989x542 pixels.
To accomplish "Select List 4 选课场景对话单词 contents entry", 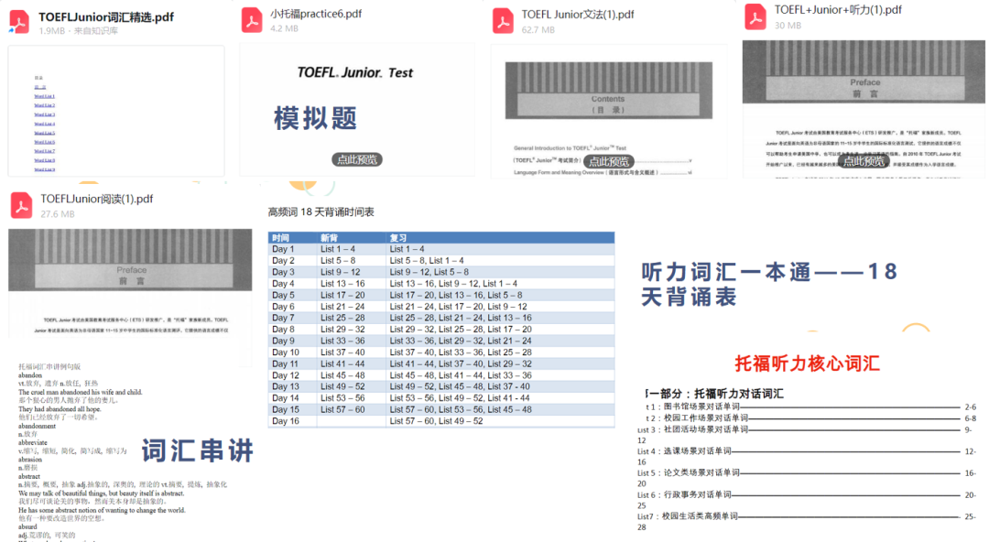I will coord(689,451).
